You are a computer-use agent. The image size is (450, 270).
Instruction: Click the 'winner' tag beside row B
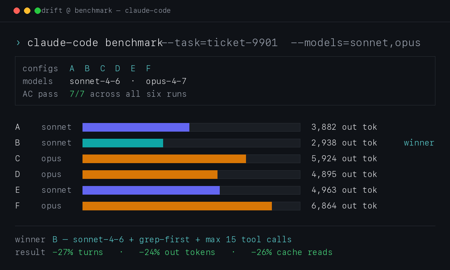[419, 143]
